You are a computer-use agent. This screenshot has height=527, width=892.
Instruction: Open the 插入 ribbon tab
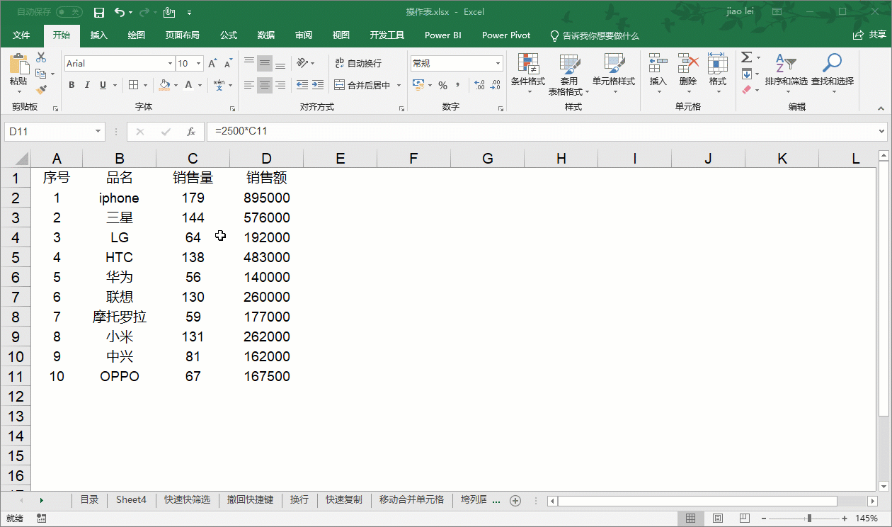tap(98, 35)
